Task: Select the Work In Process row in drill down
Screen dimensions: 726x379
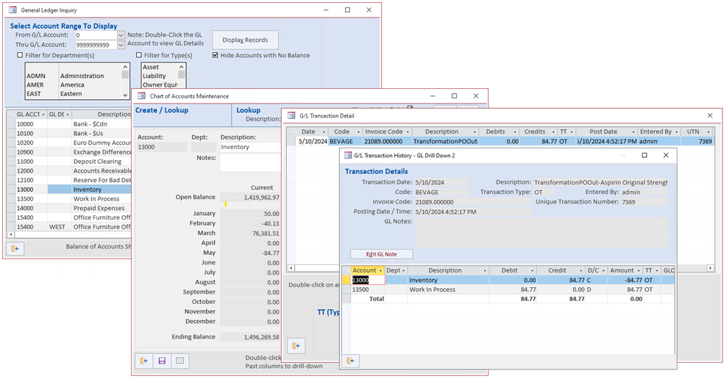Action: pos(433,289)
